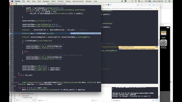The image size is (182, 102).
Task: Open the Editor menu
Action: coord(53,1)
